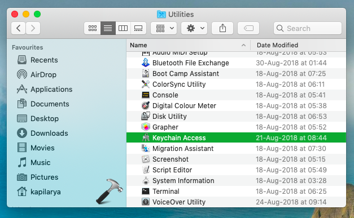Click the ColorSync Utility icon
354x218 pixels.
click(x=146, y=84)
